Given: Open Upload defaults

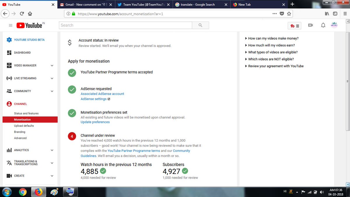Looking at the screenshot, I should (x=24, y=126).
